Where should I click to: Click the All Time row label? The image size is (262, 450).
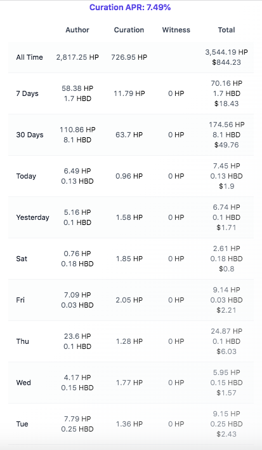tap(29, 57)
